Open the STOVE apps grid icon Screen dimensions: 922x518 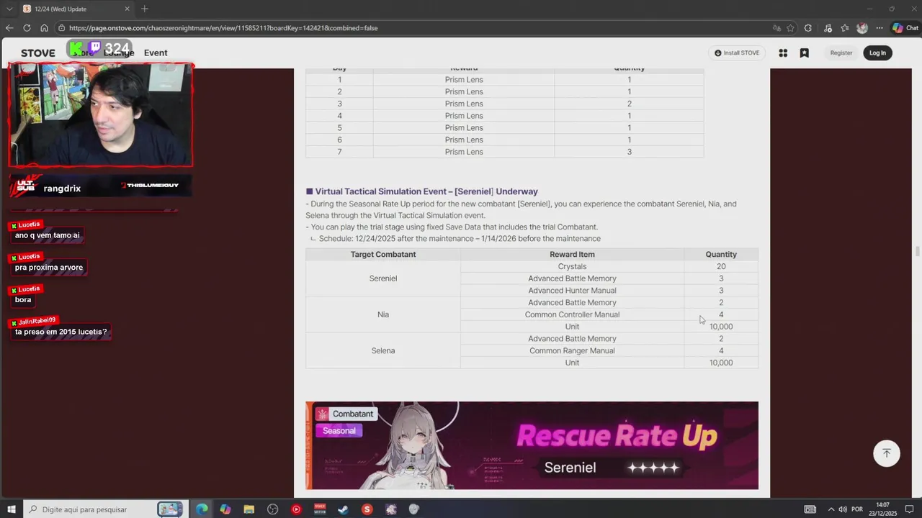click(x=783, y=53)
